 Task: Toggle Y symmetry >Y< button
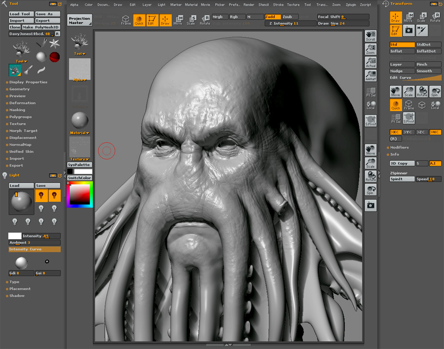coord(408,132)
